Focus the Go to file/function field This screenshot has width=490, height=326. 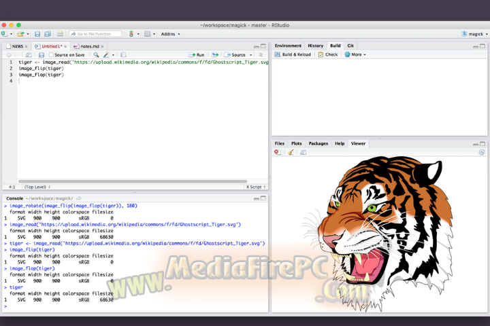click(95, 34)
